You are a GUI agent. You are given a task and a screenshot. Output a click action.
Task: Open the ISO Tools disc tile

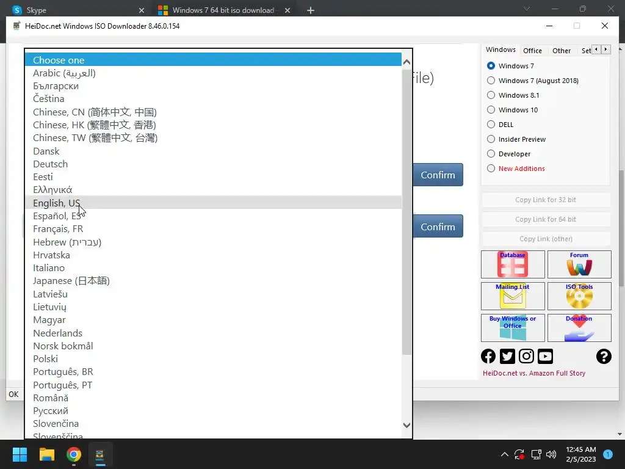[579, 296]
